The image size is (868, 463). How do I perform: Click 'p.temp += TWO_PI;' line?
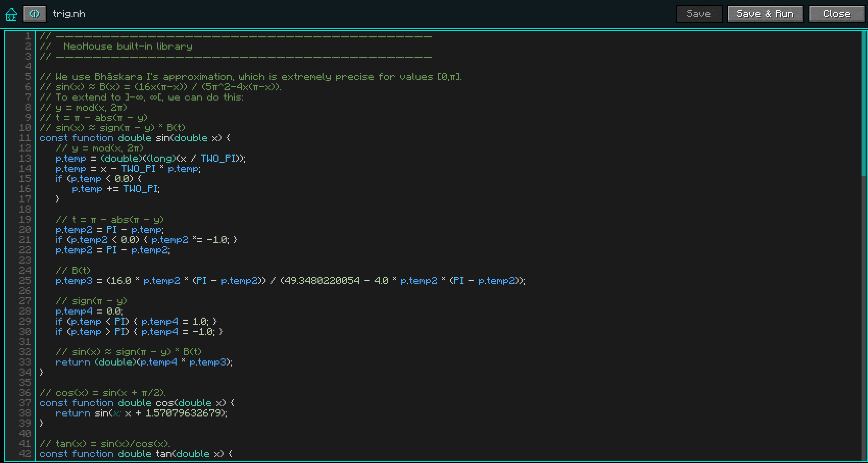coord(116,189)
